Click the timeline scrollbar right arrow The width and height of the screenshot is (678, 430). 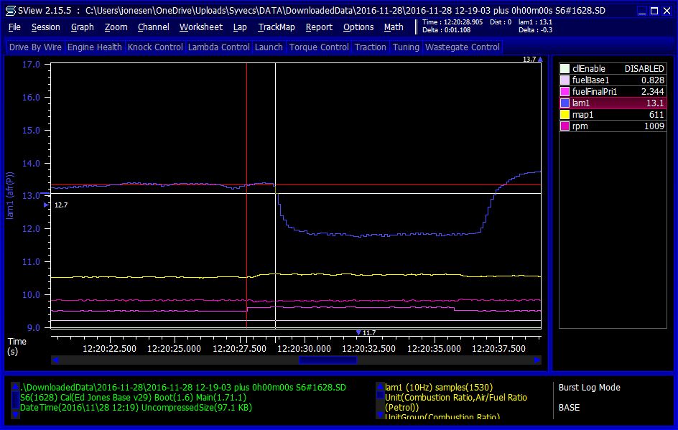(535, 360)
